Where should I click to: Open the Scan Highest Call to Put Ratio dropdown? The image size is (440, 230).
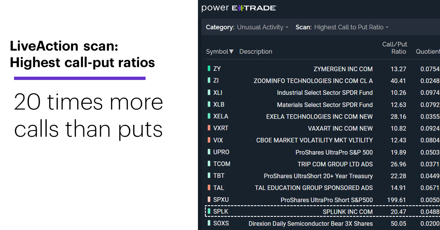(x=351, y=27)
